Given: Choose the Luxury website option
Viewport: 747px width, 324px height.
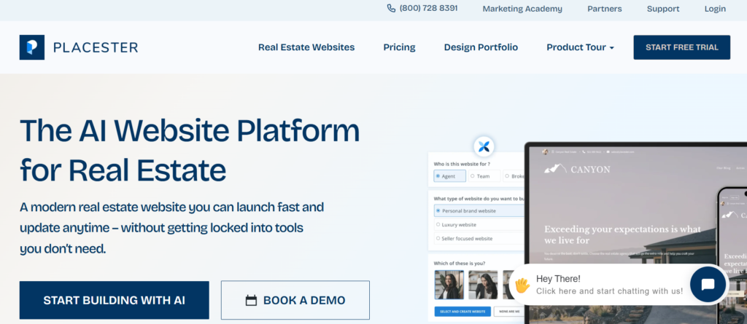Looking at the screenshot, I should point(479,224).
